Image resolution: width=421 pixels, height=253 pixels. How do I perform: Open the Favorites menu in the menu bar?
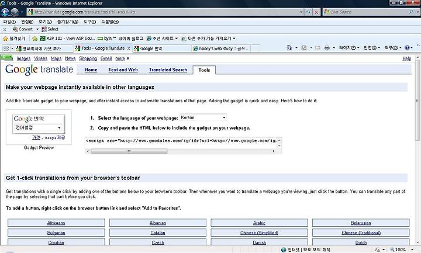(x=67, y=22)
